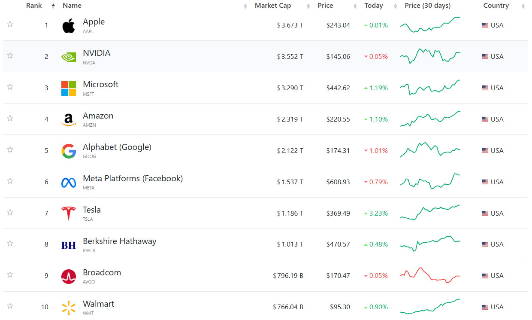Sort by Rank column arrows
Image resolution: width=532 pixels, height=320 pixels.
tap(53, 6)
